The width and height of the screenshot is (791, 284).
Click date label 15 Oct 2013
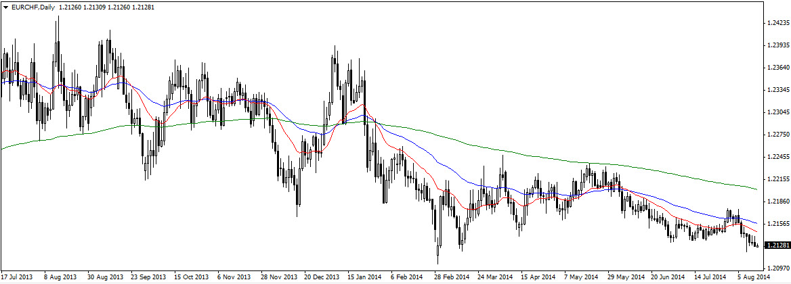[x=192, y=277]
